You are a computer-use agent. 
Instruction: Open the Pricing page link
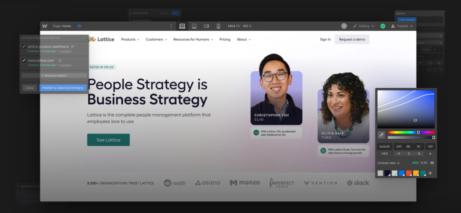(x=225, y=39)
